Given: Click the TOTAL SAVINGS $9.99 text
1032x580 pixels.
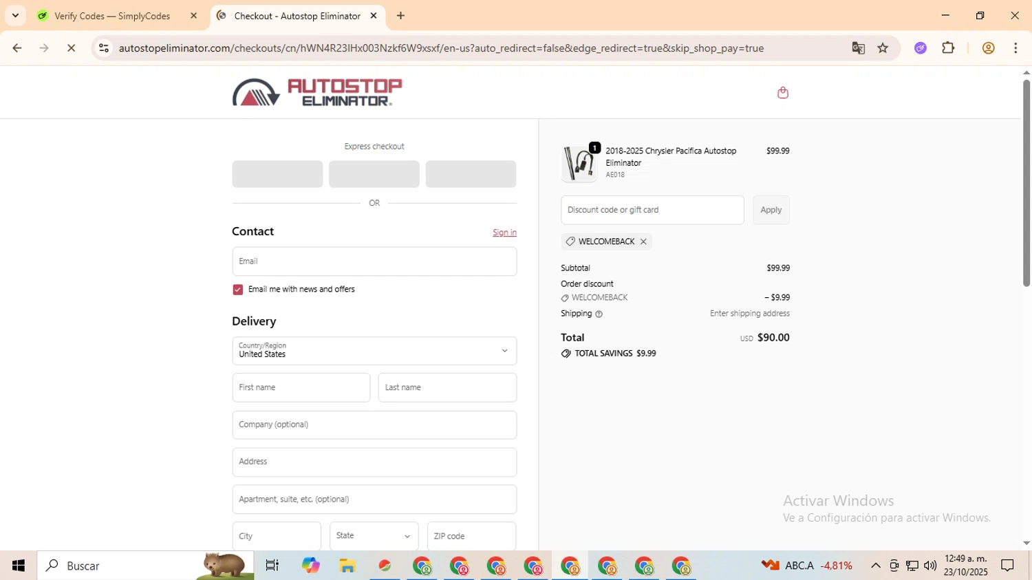Looking at the screenshot, I should tap(615, 354).
